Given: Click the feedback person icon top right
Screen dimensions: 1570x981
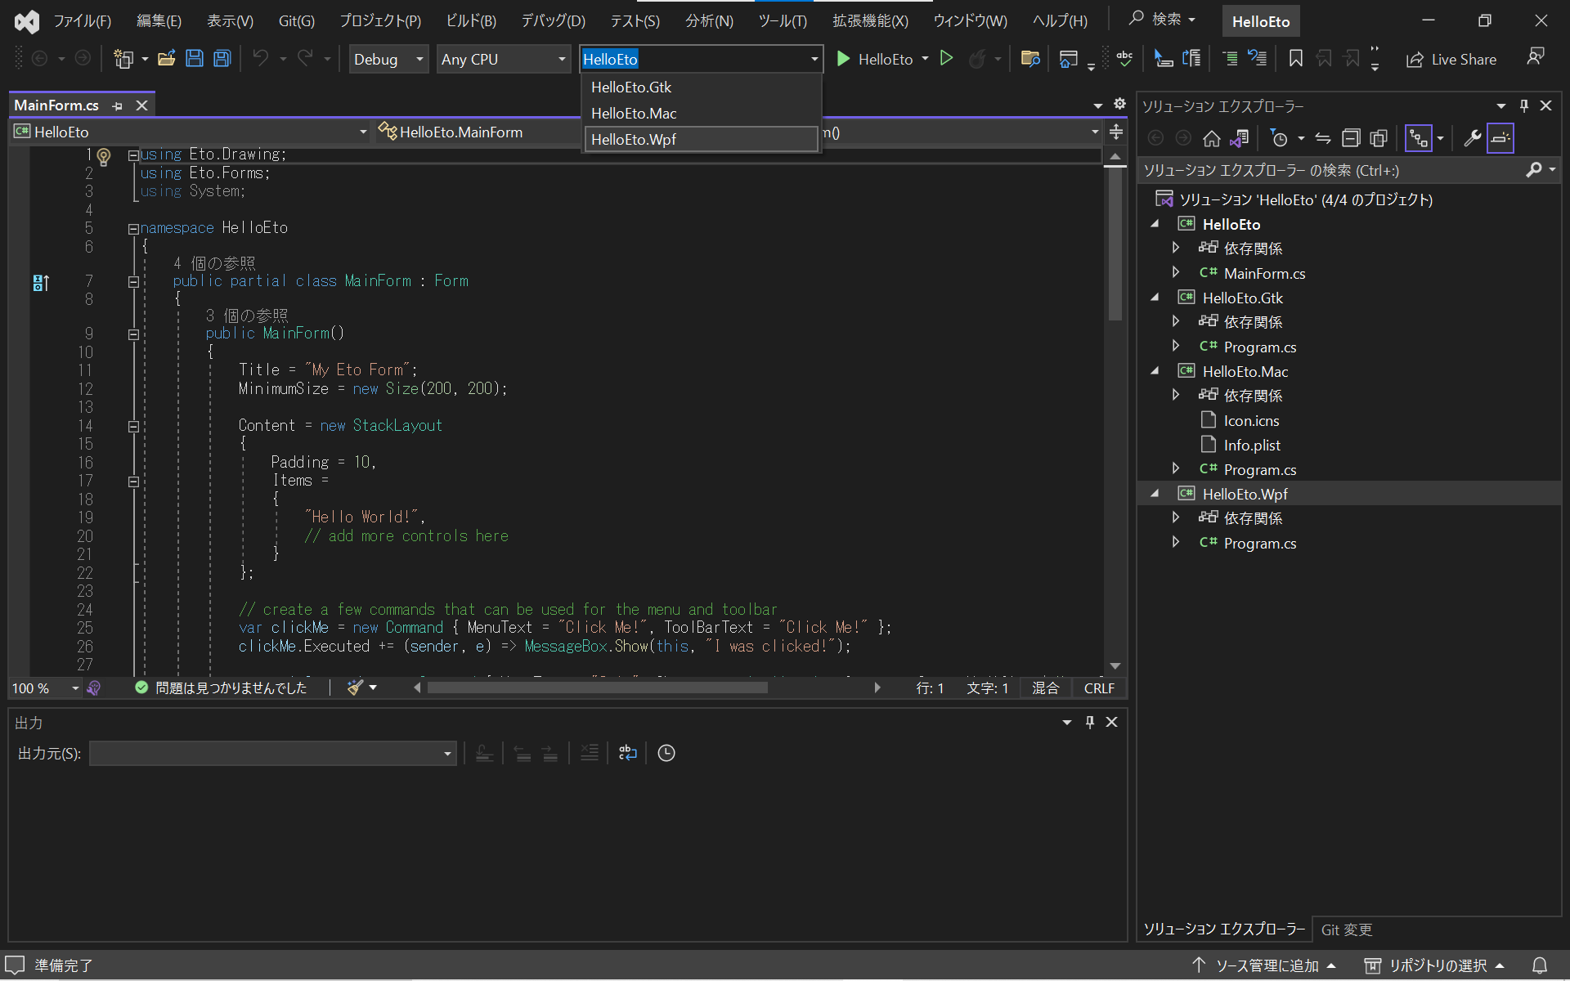Looking at the screenshot, I should (x=1536, y=57).
